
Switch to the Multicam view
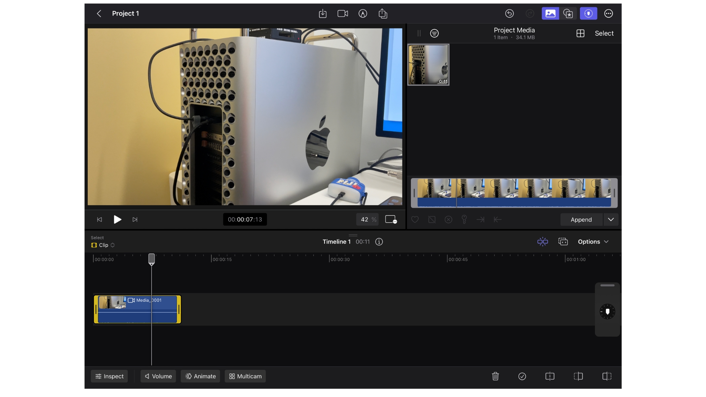245,376
